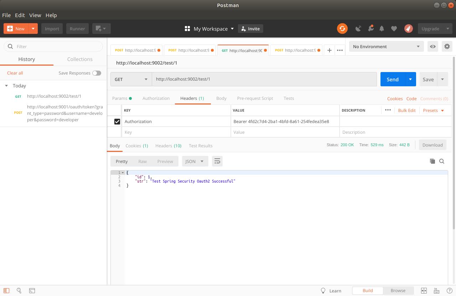This screenshot has width=456, height=296.
Task: Open the New button dropdown arrow
Action: tap(33, 29)
